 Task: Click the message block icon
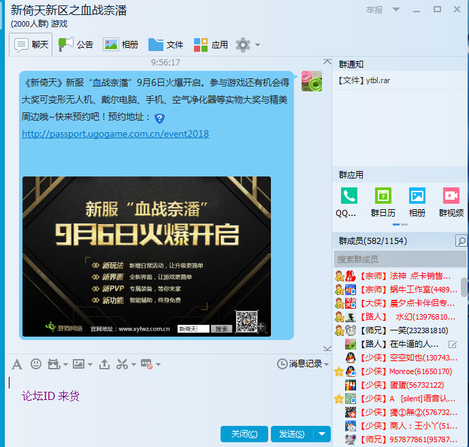pyautogui.click(x=146, y=364)
